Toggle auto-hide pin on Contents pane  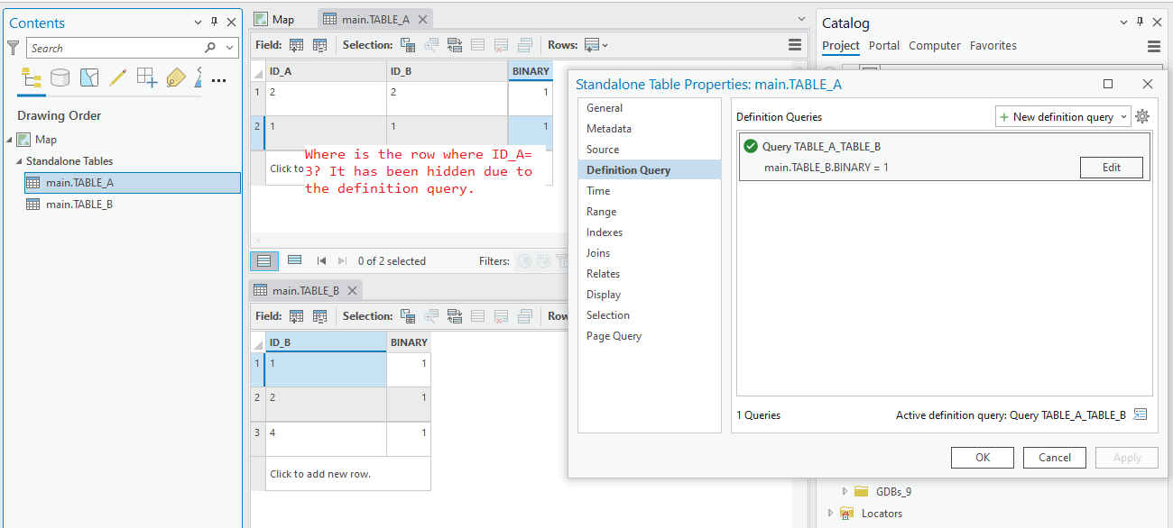click(x=214, y=23)
